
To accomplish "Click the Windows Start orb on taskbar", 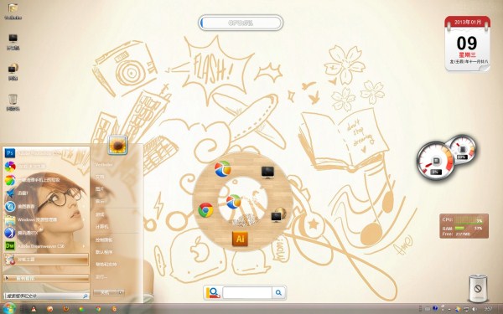I will pos(9,308).
